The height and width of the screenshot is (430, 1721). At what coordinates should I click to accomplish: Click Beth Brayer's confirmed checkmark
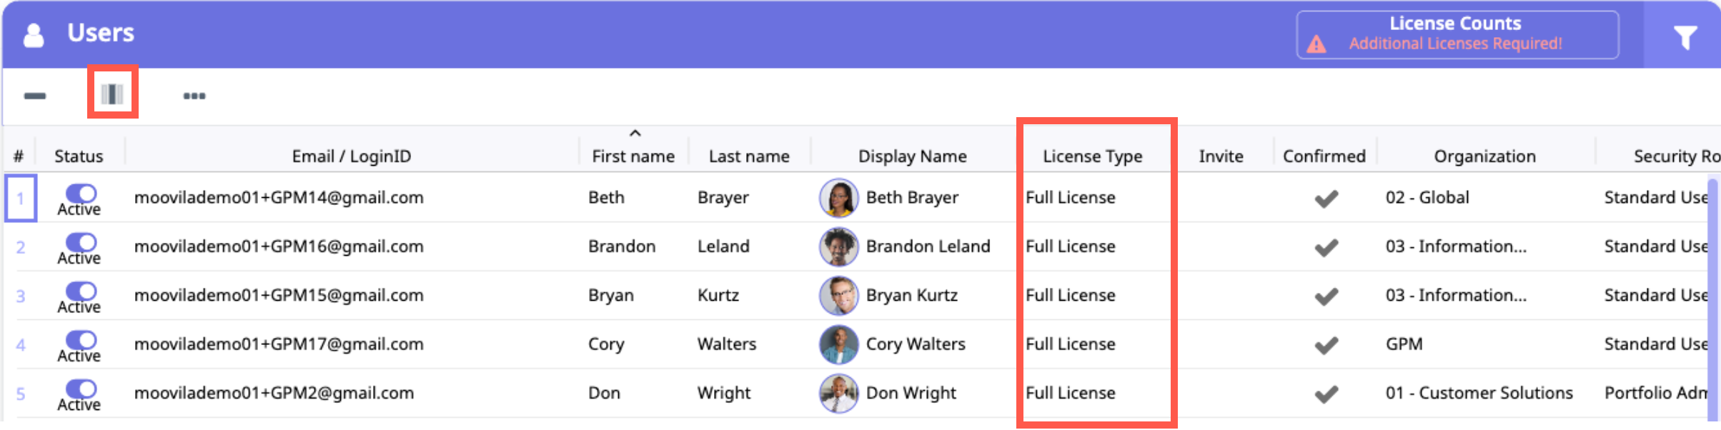pyautogui.click(x=1326, y=199)
